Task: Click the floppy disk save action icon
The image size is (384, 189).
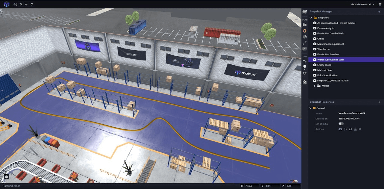Action: (x=350, y=129)
